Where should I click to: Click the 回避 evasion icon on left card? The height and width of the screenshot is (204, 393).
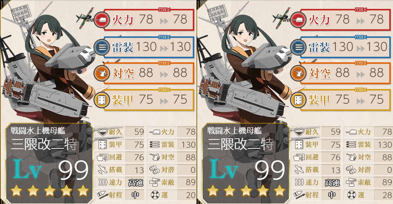102,157
